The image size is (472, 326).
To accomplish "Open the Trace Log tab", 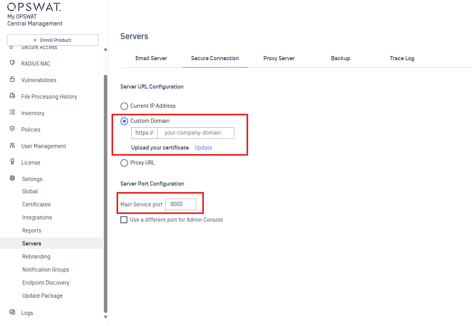I will pyautogui.click(x=402, y=58).
